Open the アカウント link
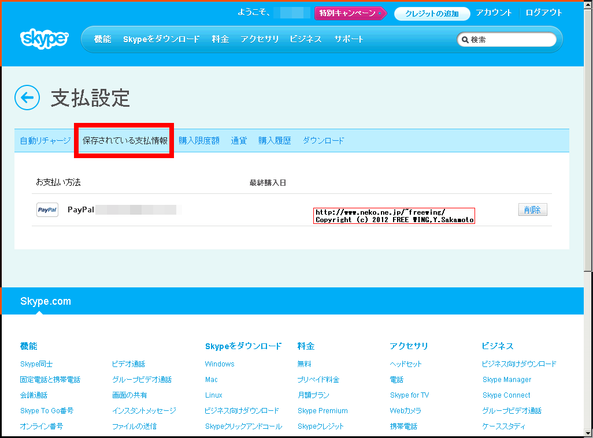Screen dimensions: 593x438 click(494, 13)
